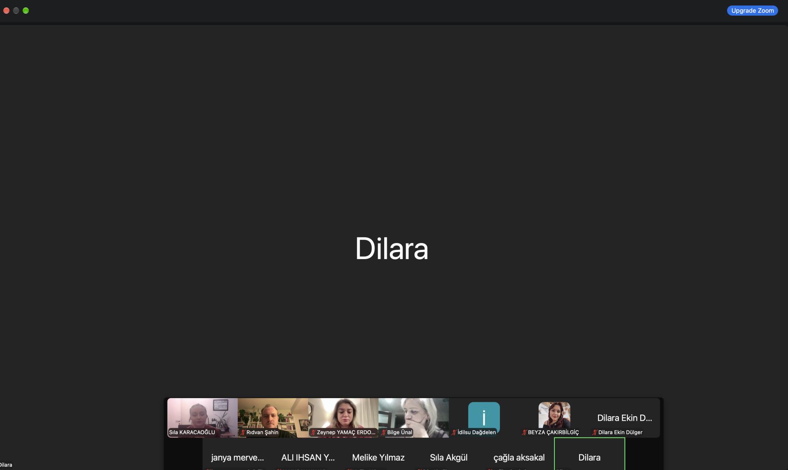This screenshot has width=788, height=470.
Task: Select İdilsu Dağdelen's teal letter avatar
Action: click(484, 417)
